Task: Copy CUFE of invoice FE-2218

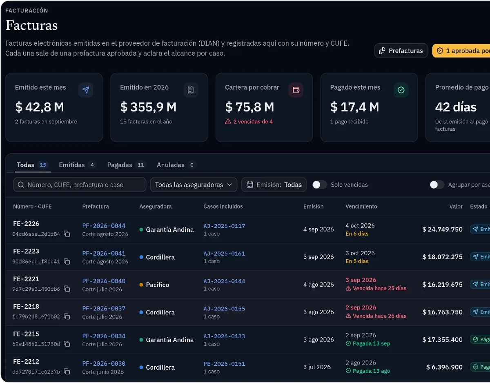Action: [67, 317]
